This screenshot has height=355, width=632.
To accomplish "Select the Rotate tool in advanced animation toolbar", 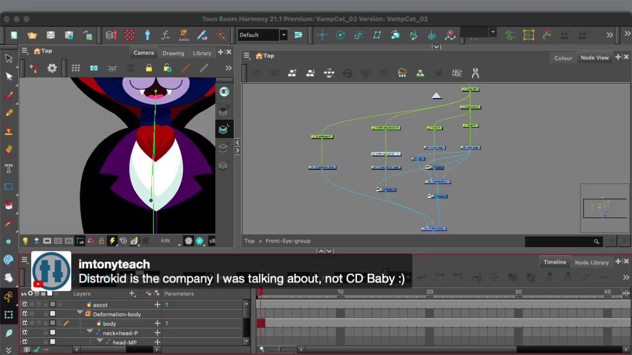I will [x=340, y=35].
